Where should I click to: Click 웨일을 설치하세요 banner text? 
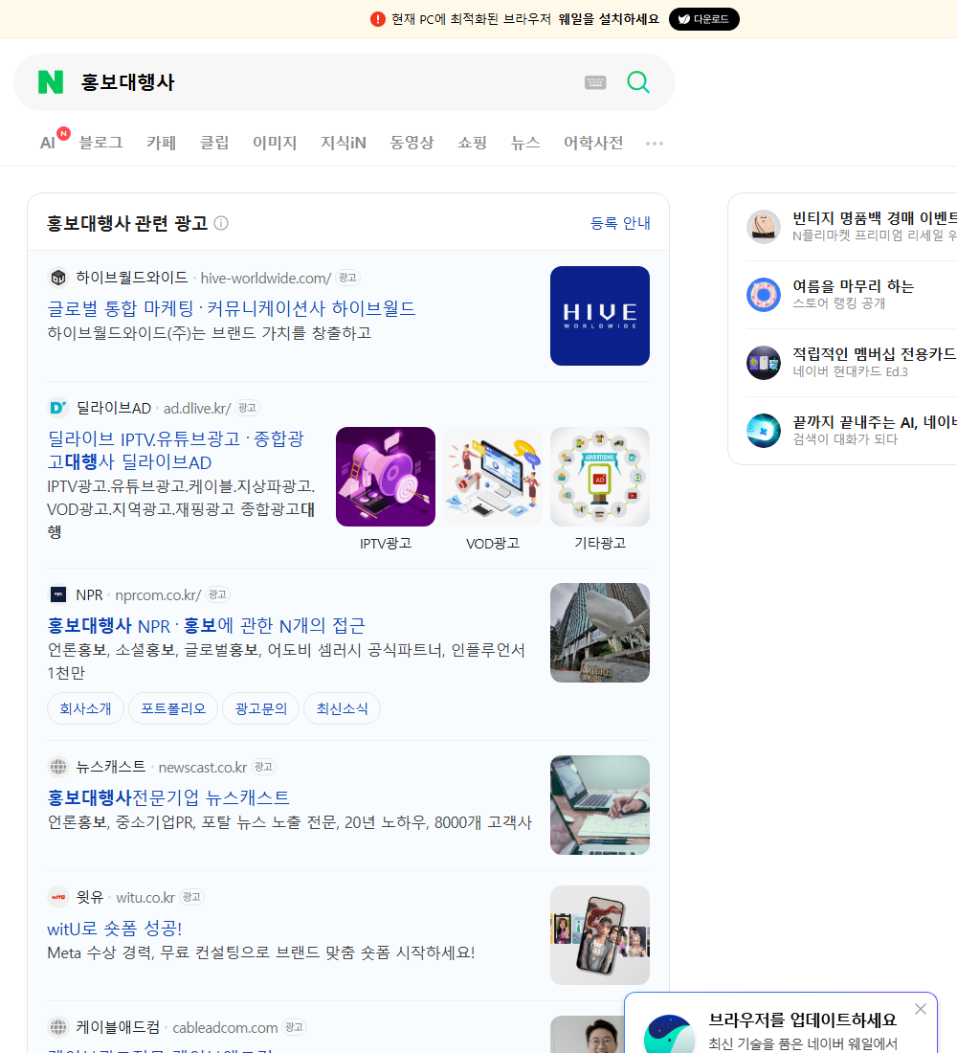click(x=609, y=19)
